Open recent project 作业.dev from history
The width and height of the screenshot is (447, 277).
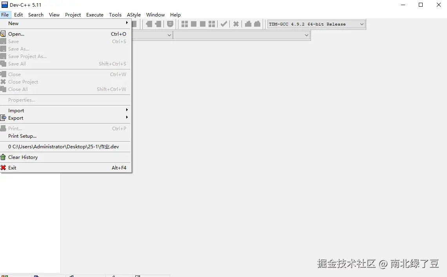[65, 147]
